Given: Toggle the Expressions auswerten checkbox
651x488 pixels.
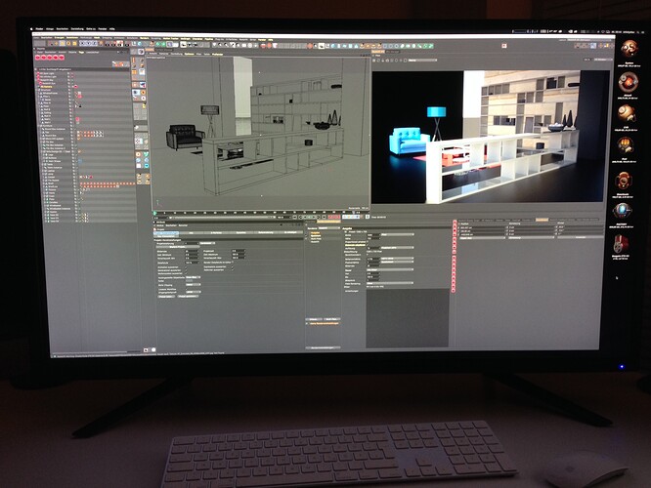Looking at the screenshot, I should click(233, 267).
